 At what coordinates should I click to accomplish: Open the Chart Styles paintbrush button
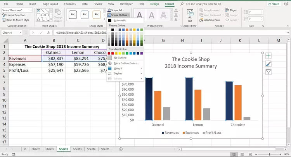pos(268,64)
